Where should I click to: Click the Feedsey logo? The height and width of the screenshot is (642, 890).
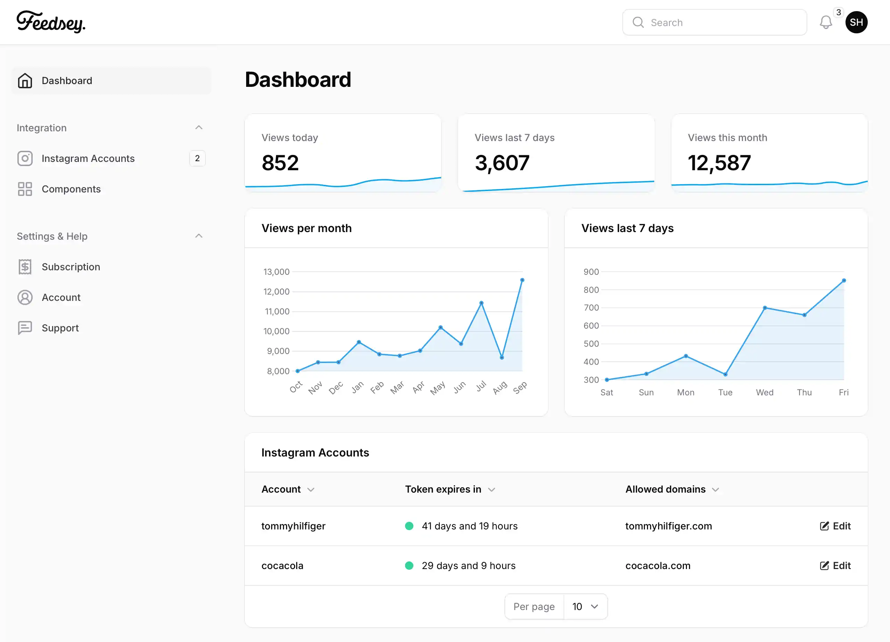51,22
